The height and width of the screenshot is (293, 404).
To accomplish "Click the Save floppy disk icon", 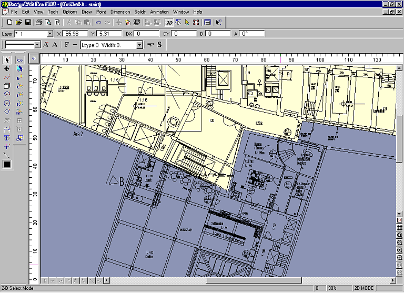I will pos(27,23).
